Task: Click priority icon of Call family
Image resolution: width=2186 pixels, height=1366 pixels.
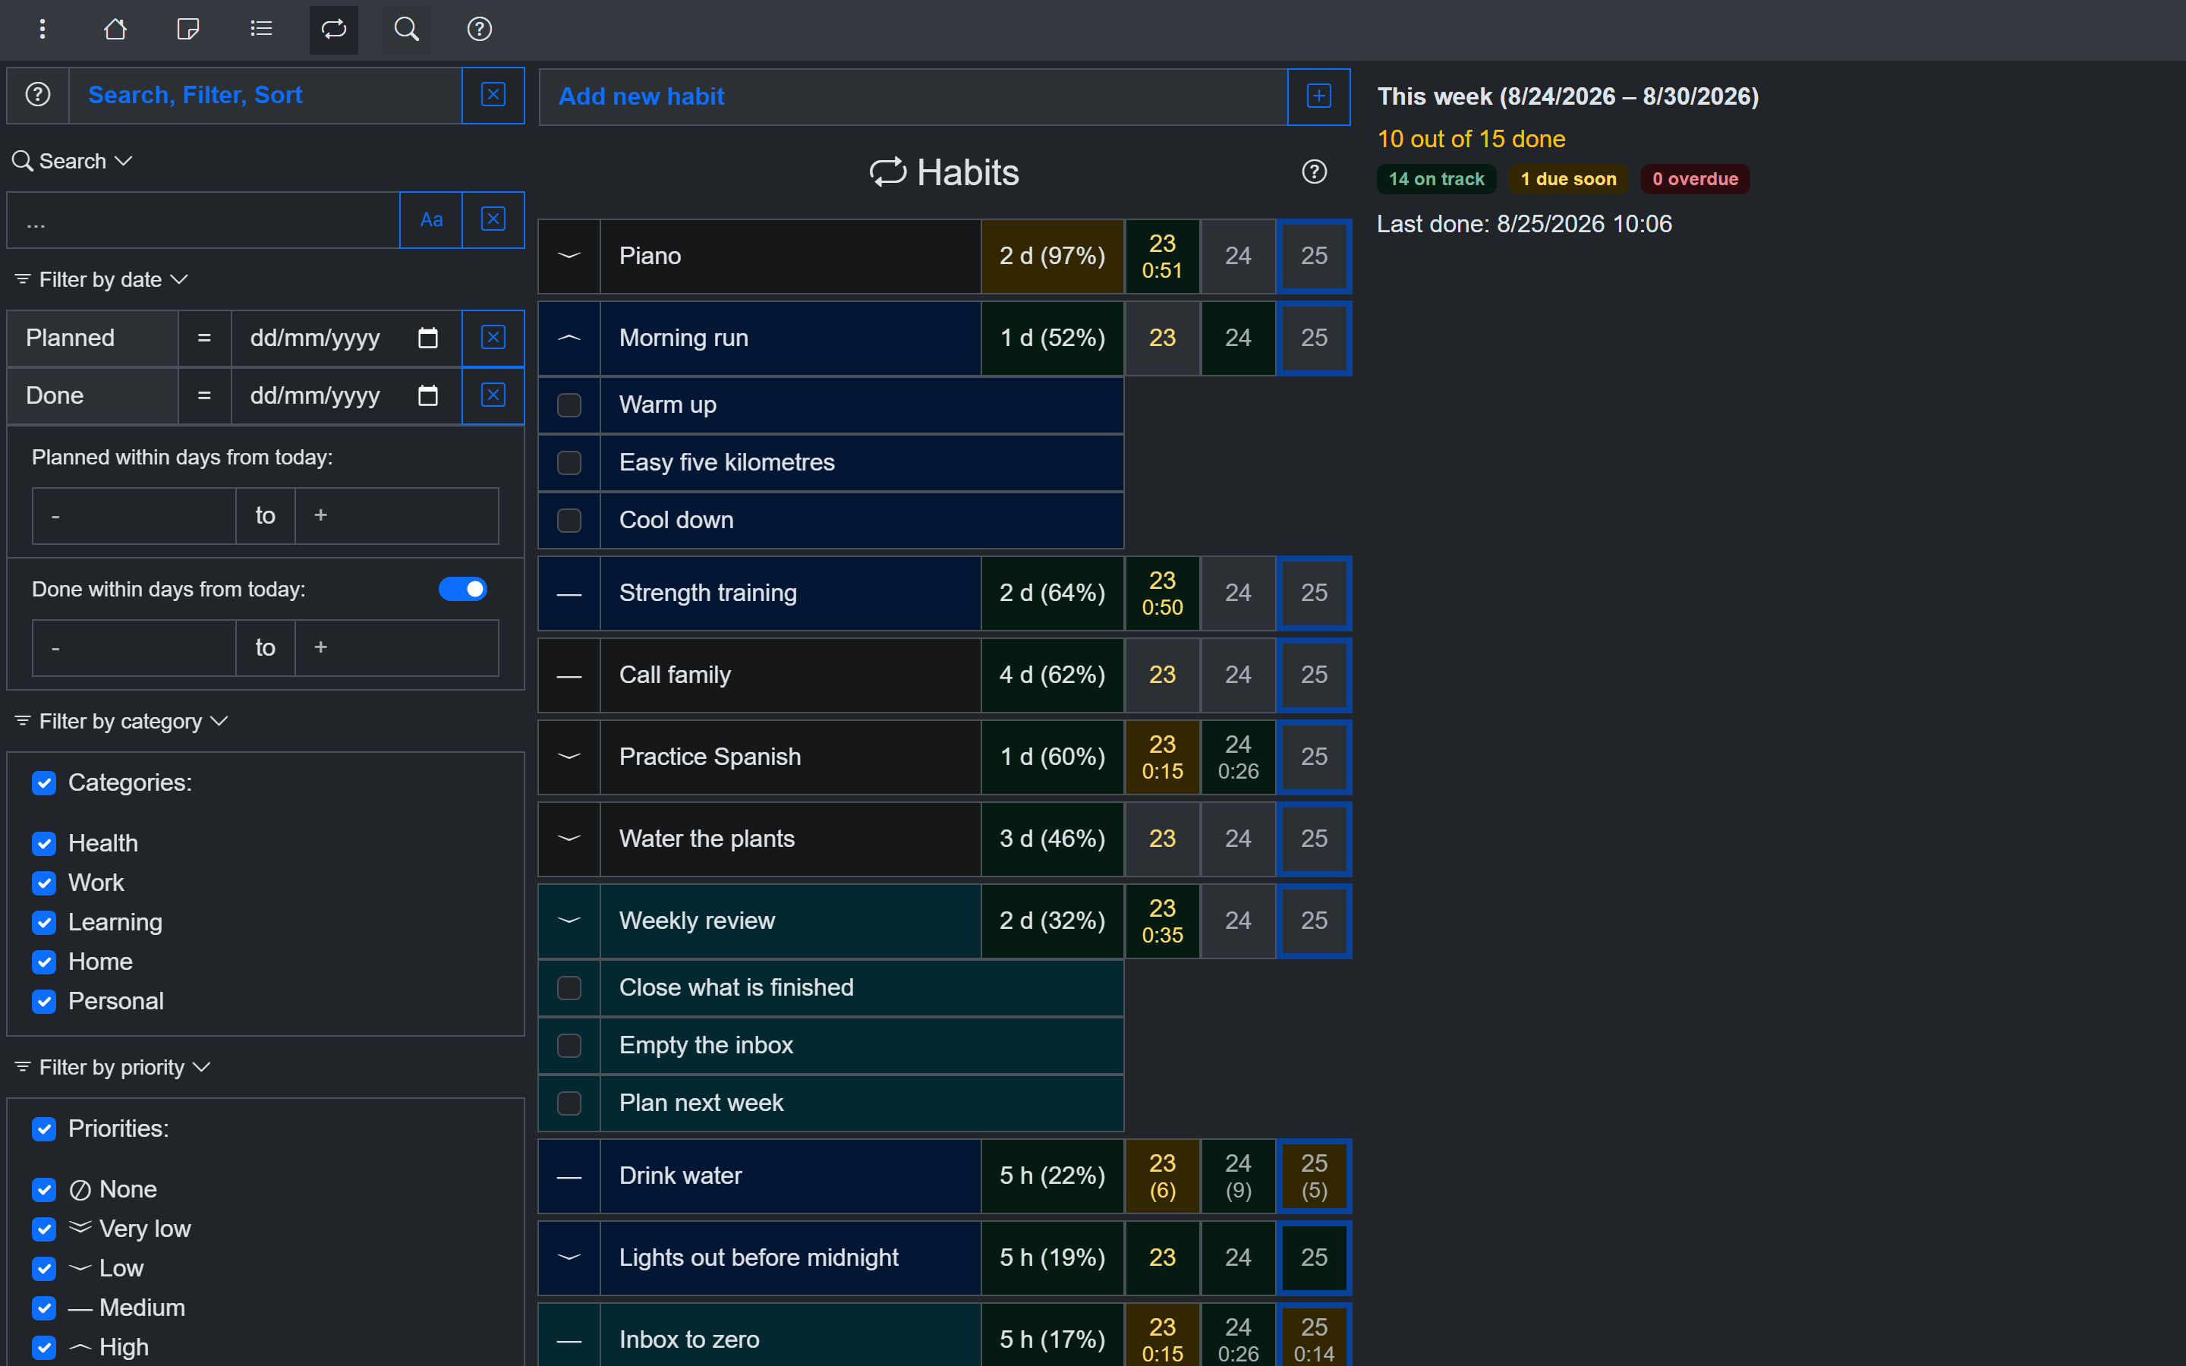Action: point(569,675)
